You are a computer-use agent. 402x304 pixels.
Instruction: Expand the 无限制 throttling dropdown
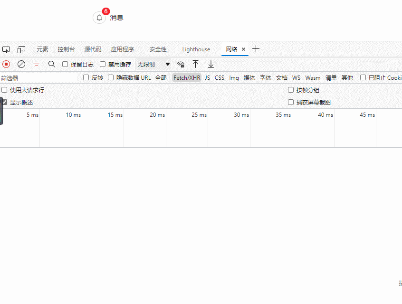click(x=153, y=64)
